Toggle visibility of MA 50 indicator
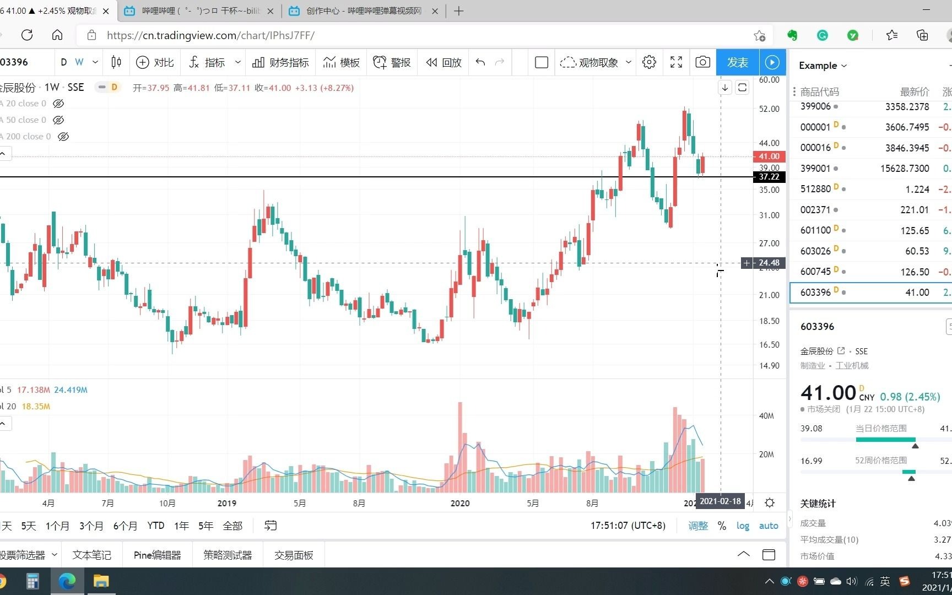Viewport: 952px width, 595px height. 58,120
